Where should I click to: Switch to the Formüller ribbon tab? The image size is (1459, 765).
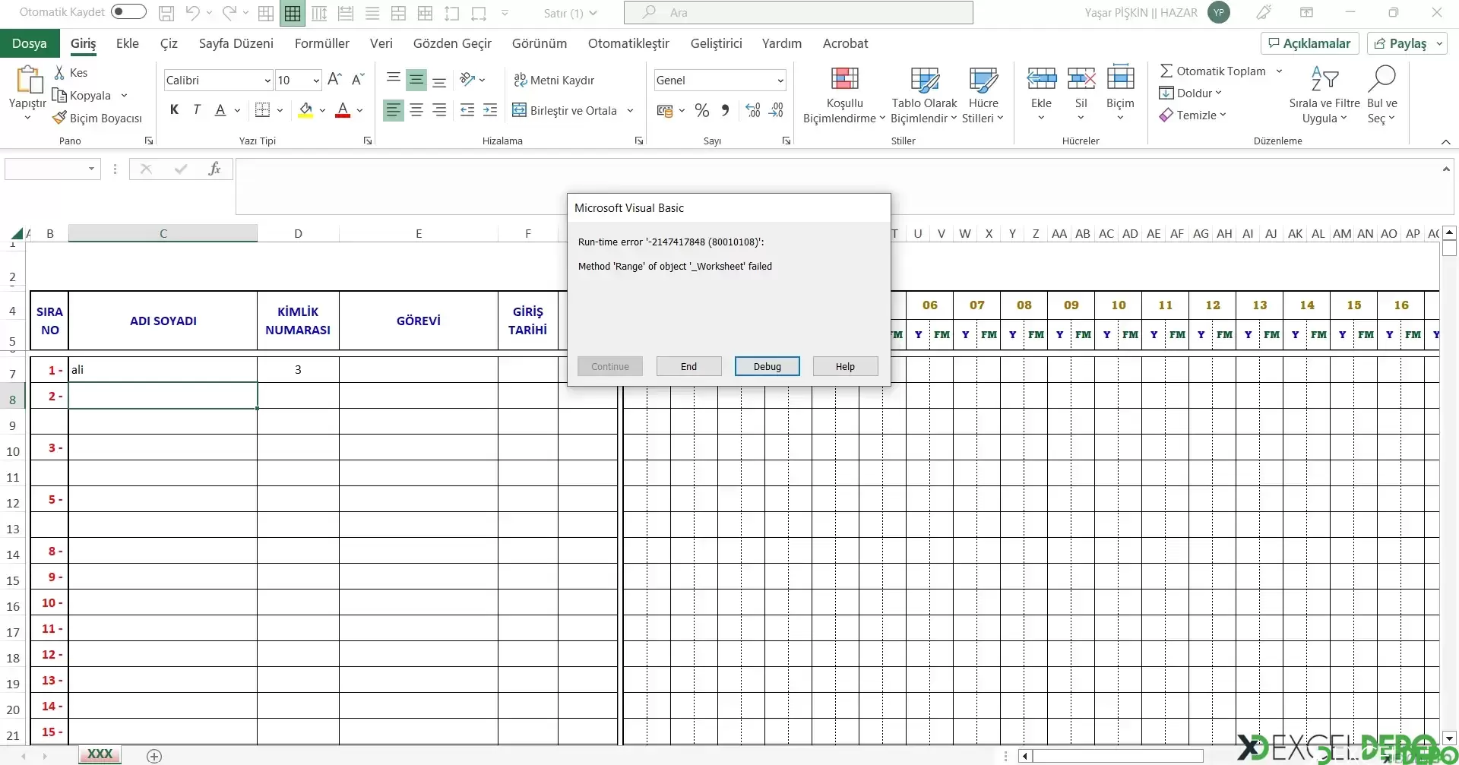pyautogui.click(x=321, y=43)
